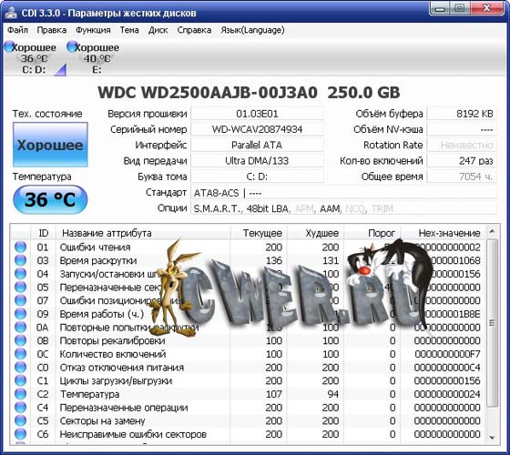Select the Секторы на замену row
510x455 pixels.
pos(249,420)
